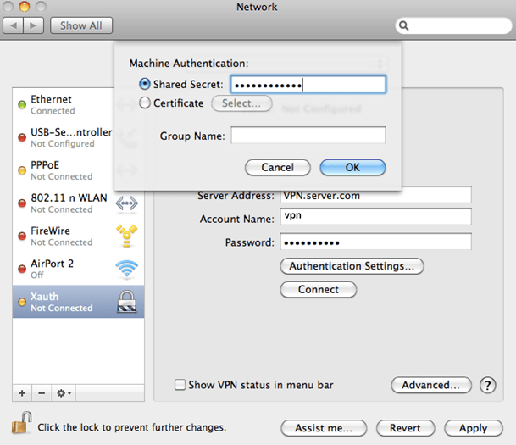Apply the network changes
Image resolution: width=516 pixels, height=445 pixels.
474,428
